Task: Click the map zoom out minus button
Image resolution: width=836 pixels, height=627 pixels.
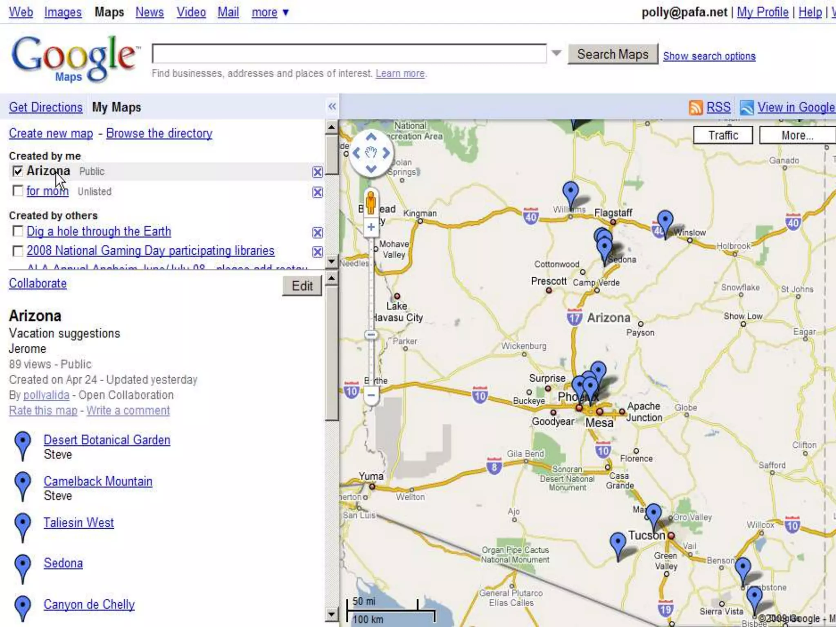Action: coord(371,395)
